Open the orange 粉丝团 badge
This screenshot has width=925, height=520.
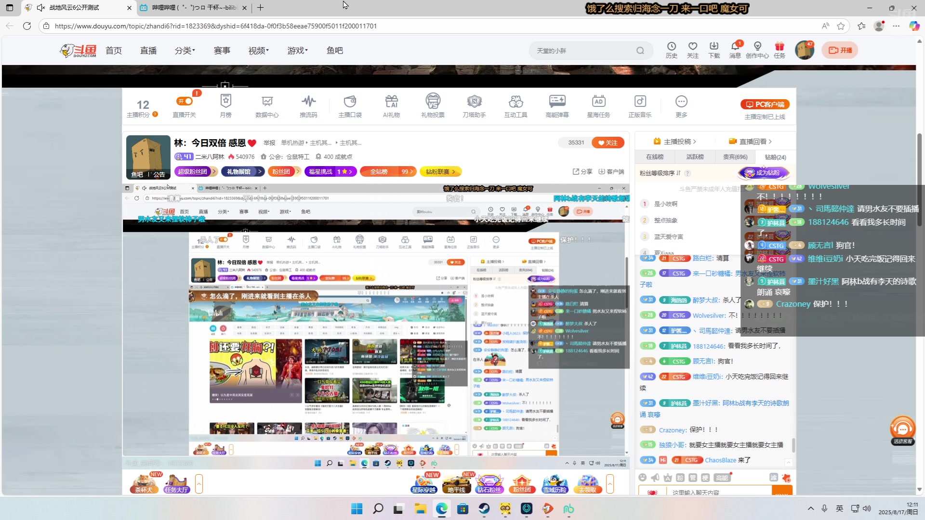click(x=284, y=171)
